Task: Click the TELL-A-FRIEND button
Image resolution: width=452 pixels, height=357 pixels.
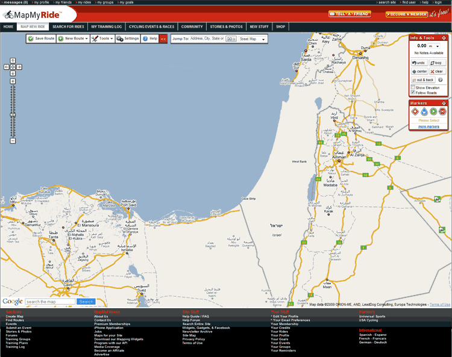Action: click(x=350, y=14)
